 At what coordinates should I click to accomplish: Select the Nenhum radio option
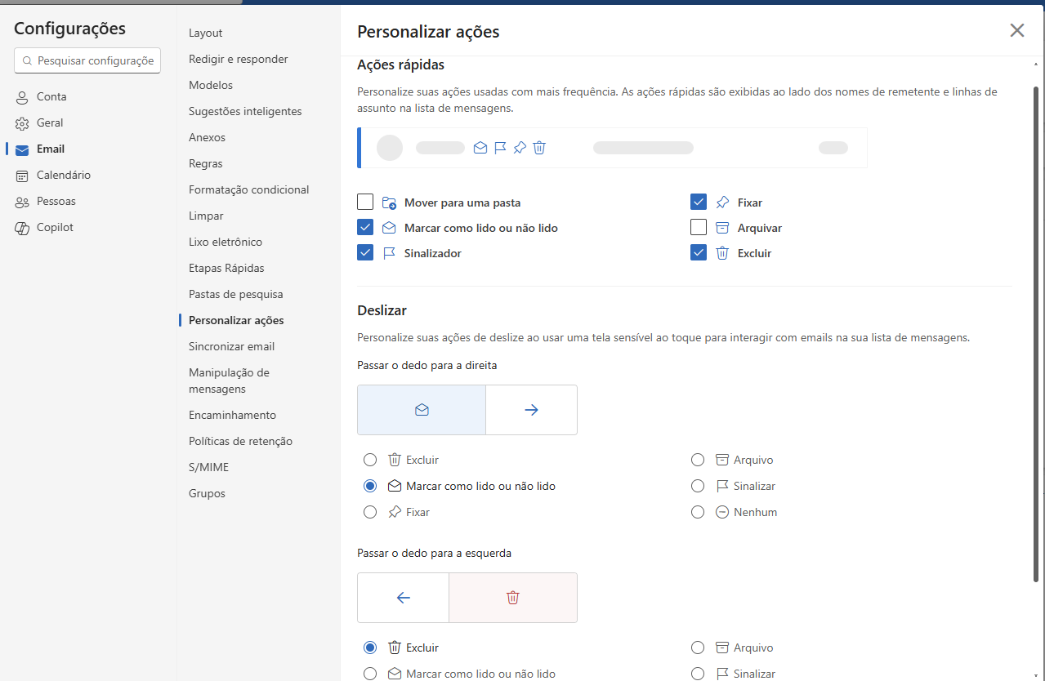pos(698,512)
